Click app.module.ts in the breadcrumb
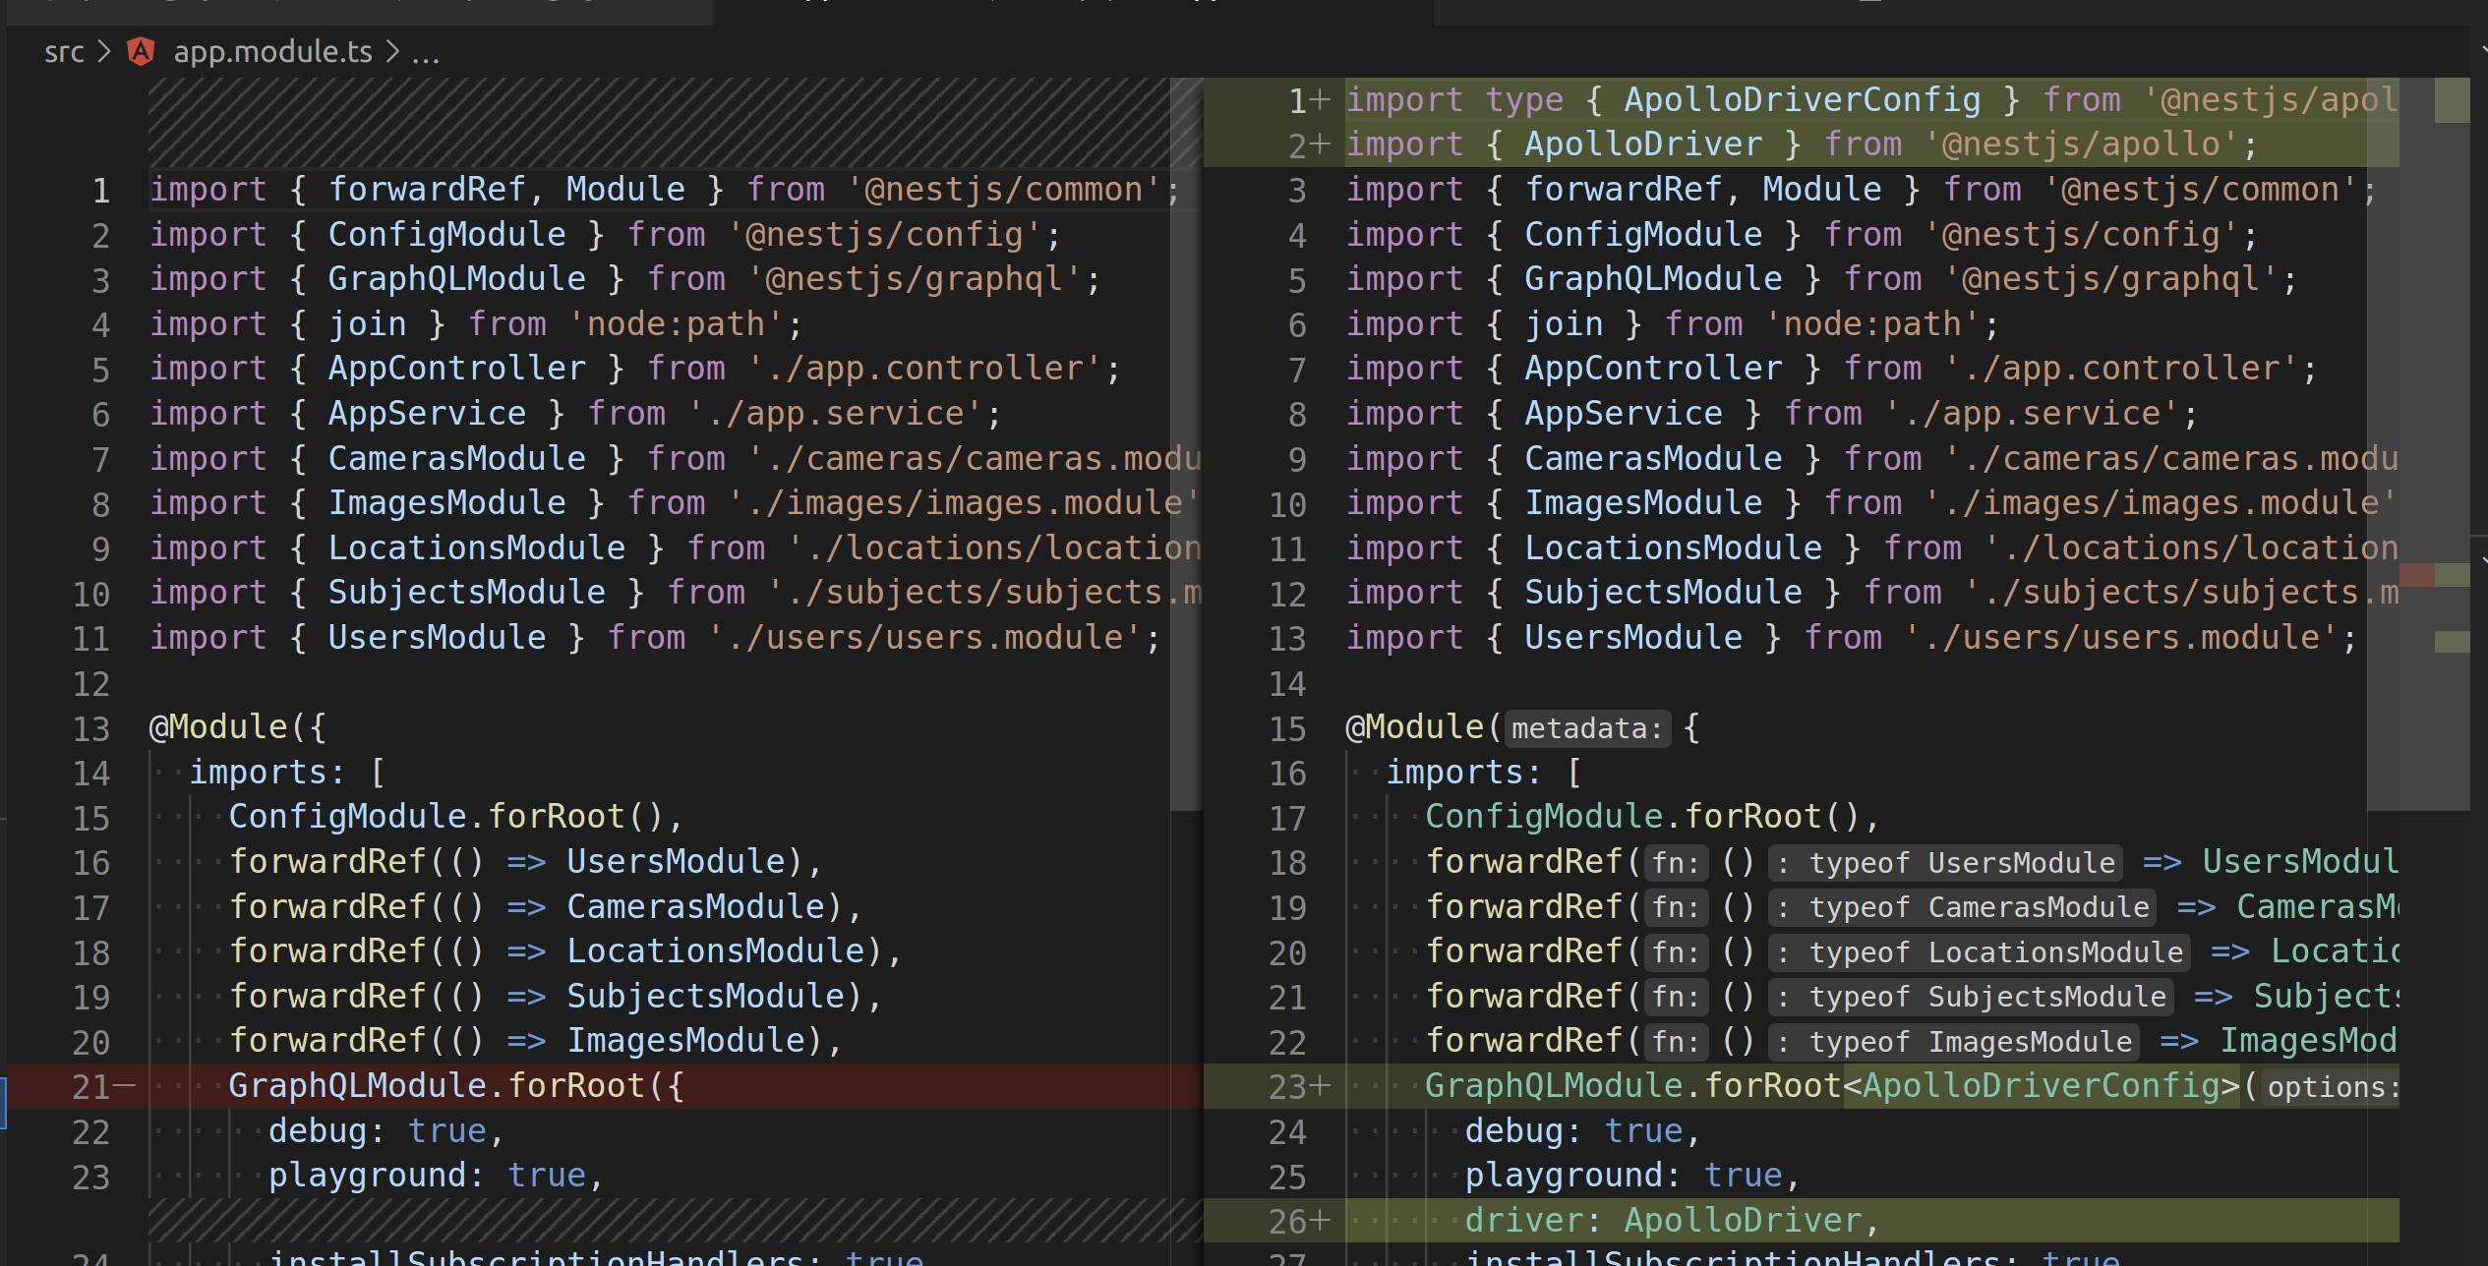2488x1266 pixels. pyautogui.click(x=273, y=51)
